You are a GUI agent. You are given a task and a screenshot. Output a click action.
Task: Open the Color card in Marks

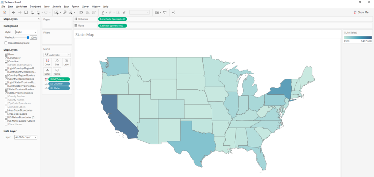[47, 62]
